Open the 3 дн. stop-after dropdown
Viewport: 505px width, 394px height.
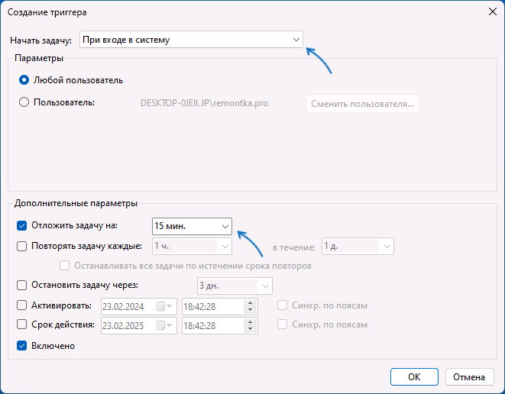point(264,286)
